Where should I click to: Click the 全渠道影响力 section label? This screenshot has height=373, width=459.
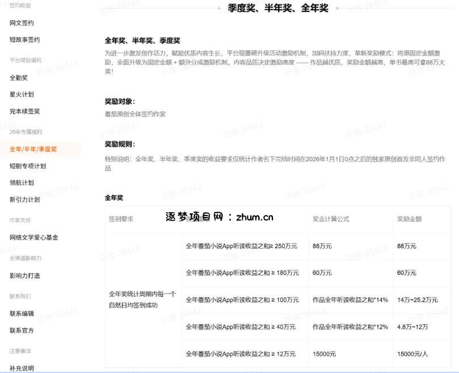(x=26, y=258)
